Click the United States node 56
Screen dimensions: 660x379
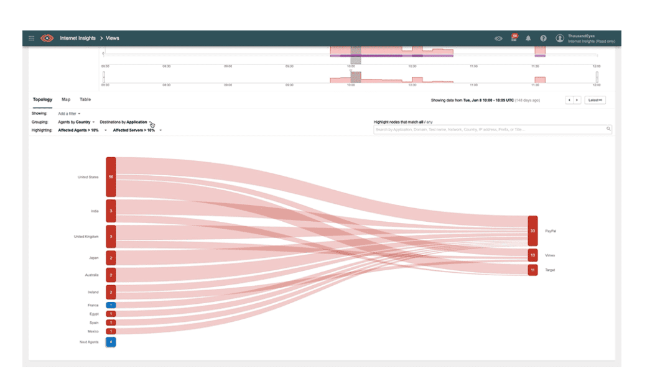pos(111,177)
